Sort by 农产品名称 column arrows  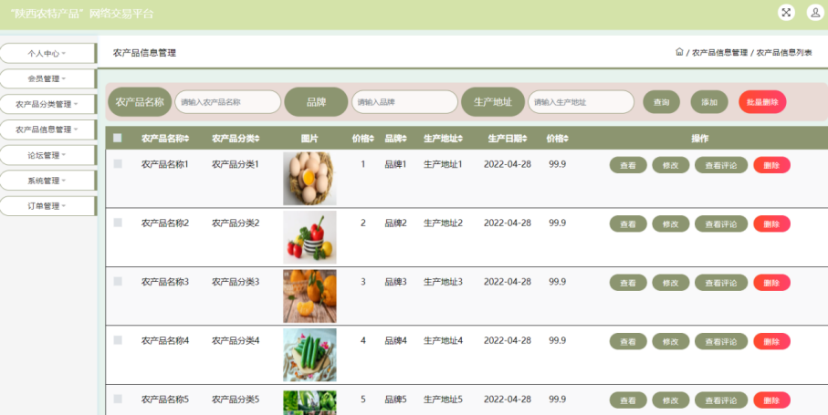pos(186,139)
